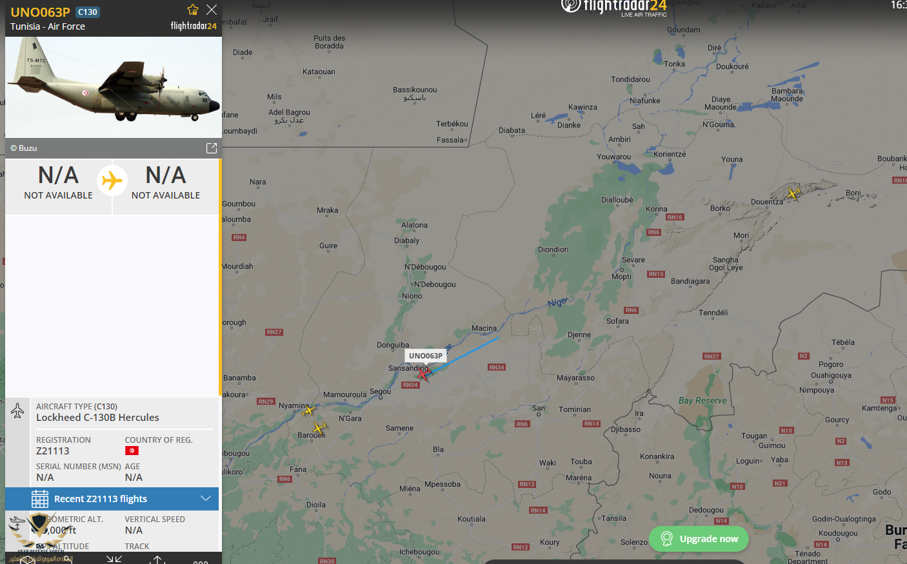Screen dimensions: 907x564
Task: Open the more options dots in the bottom toolbar
Action: 201,562
